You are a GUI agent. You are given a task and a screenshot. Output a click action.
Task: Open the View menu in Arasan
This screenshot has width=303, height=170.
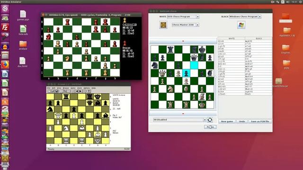[x=59, y=88]
